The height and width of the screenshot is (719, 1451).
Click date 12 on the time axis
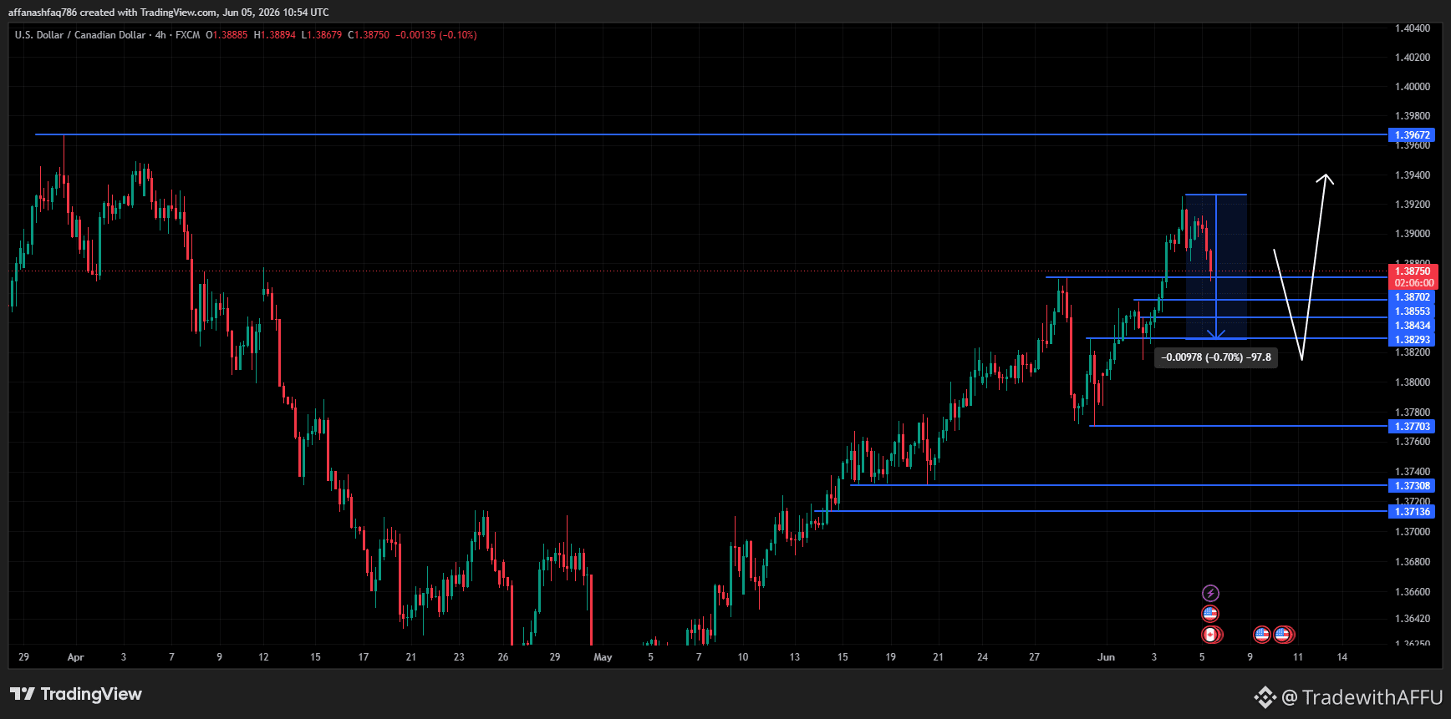pyautogui.click(x=263, y=657)
